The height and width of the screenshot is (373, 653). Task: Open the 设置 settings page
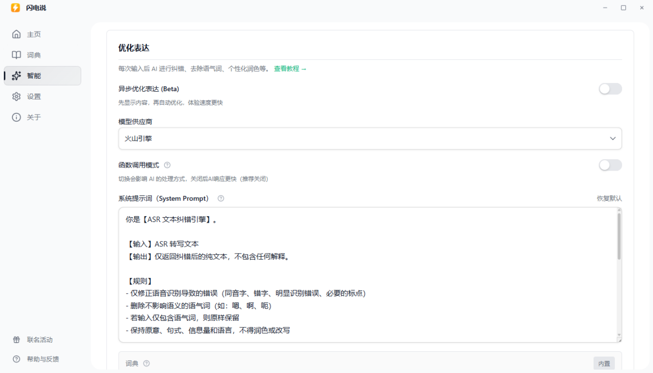[x=33, y=96]
